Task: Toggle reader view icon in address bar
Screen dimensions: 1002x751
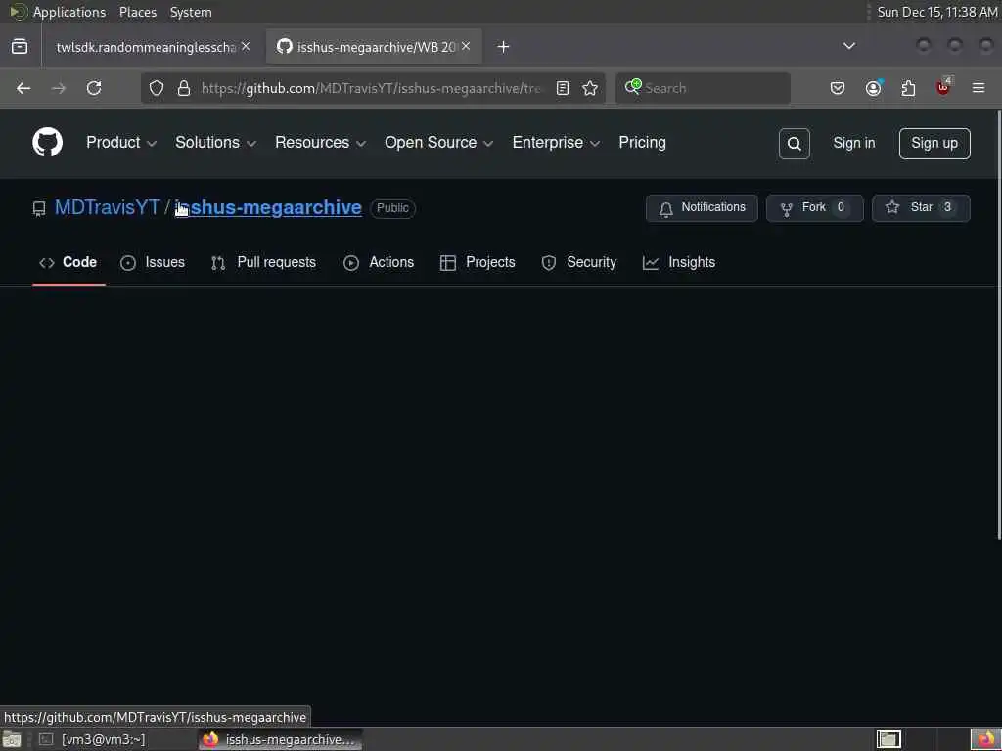Action: [x=563, y=88]
